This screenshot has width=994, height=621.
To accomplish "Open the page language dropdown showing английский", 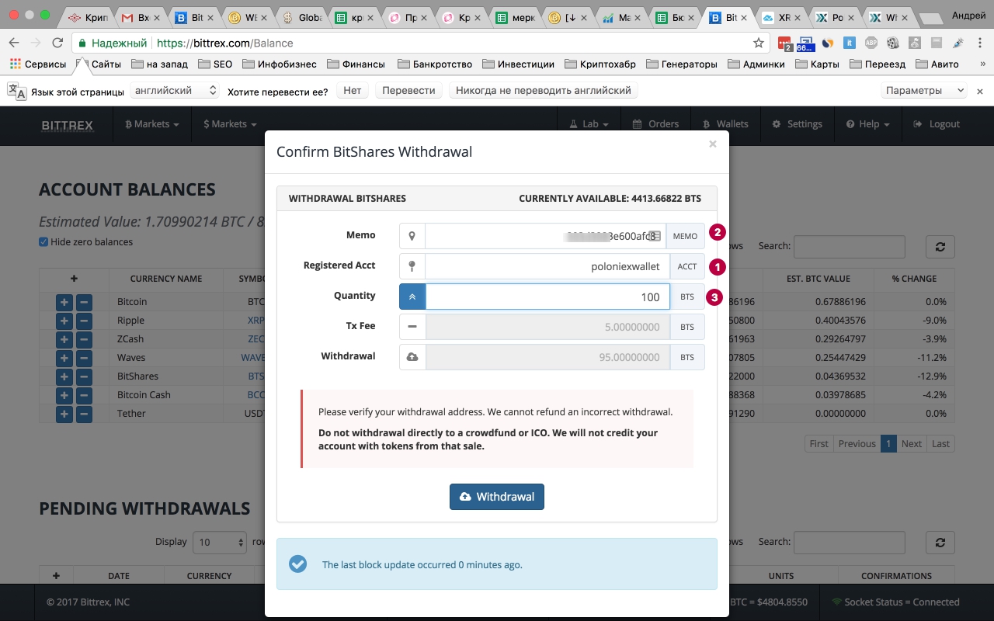I will click(175, 91).
